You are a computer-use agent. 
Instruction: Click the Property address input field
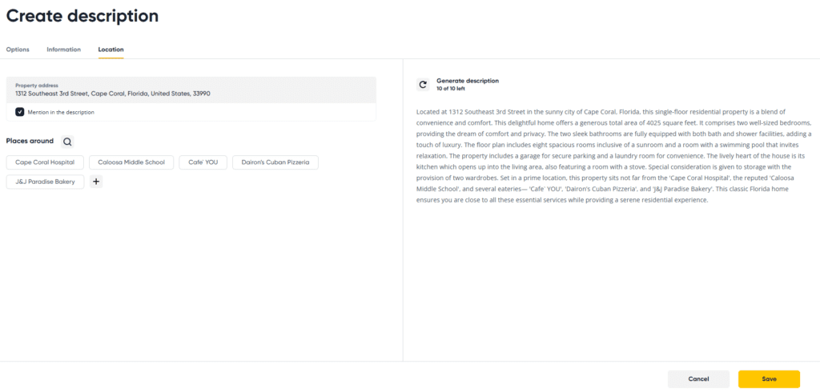(191, 94)
